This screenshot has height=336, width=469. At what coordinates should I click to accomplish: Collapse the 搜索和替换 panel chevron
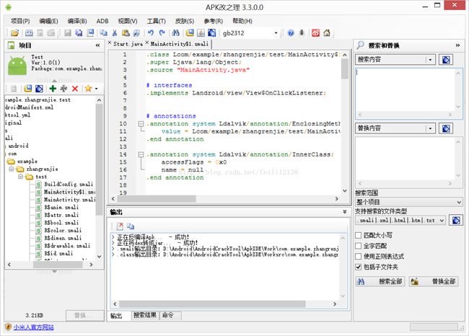coord(457,45)
